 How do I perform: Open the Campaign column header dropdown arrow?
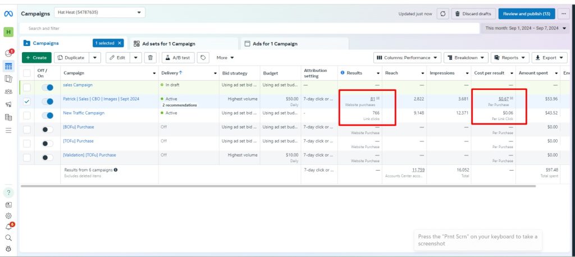[x=154, y=73]
